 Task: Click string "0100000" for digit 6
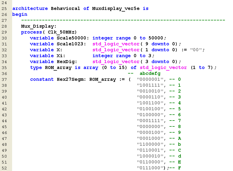[x=150, y=115]
